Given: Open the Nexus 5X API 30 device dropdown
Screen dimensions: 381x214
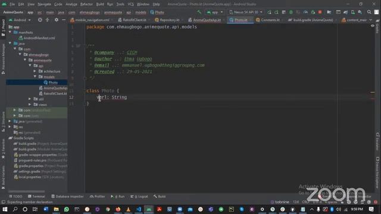Looking at the screenshot, I should pos(246,12).
